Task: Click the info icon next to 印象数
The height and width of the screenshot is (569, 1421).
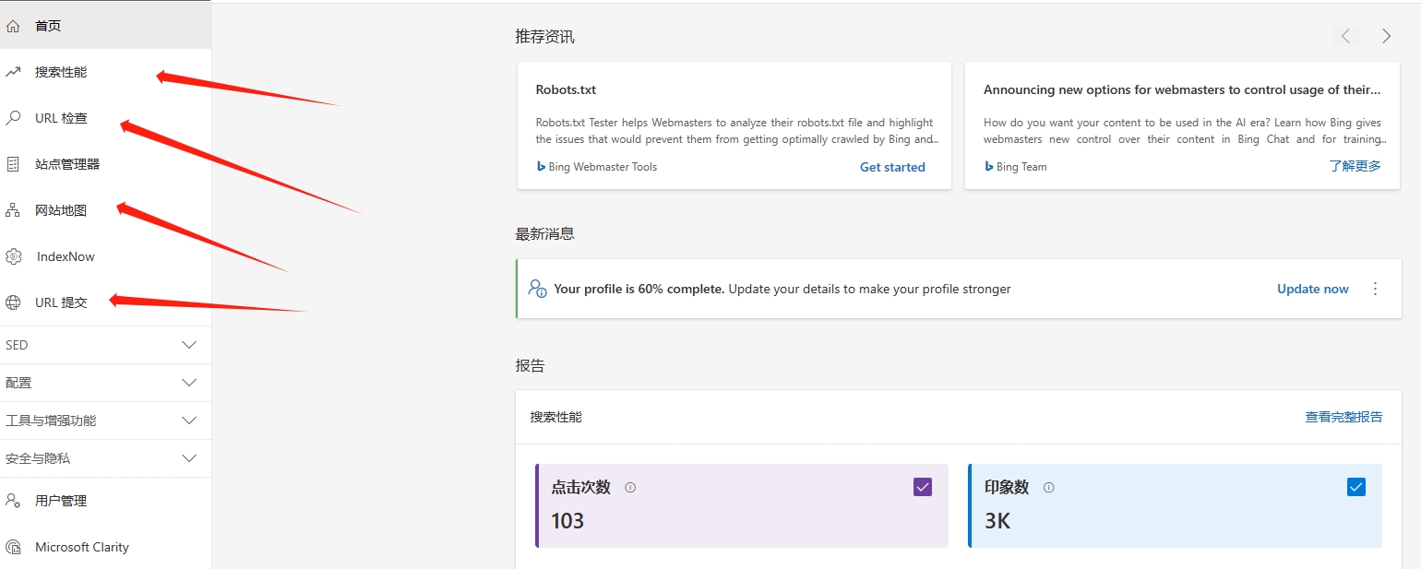Action: pyautogui.click(x=1048, y=488)
